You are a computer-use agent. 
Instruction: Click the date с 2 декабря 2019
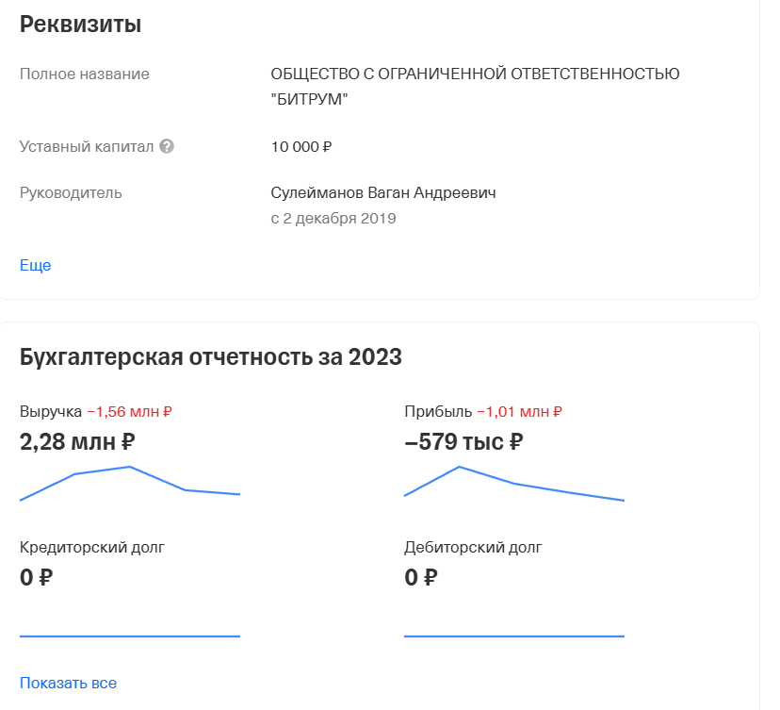[333, 218]
